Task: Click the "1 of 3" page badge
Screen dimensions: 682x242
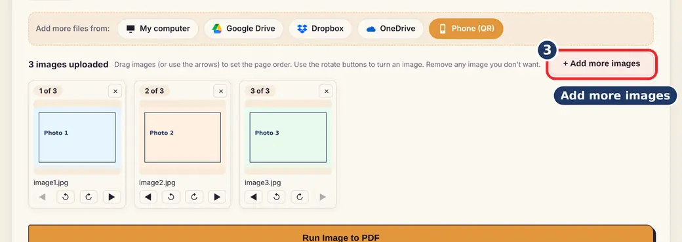Action: click(49, 91)
